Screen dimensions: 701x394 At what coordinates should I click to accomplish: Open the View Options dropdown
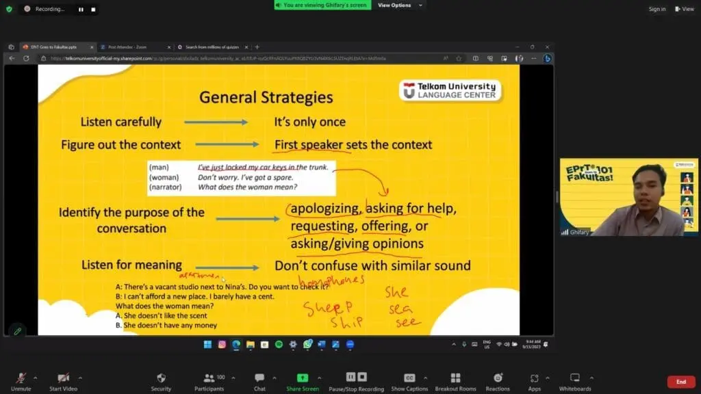(x=398, y=5)
